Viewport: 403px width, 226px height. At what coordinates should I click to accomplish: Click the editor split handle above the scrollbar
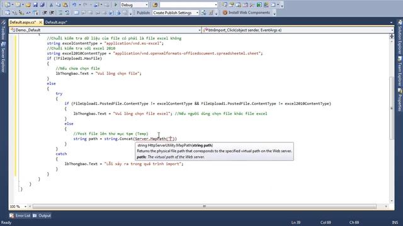tap(392, 36)
